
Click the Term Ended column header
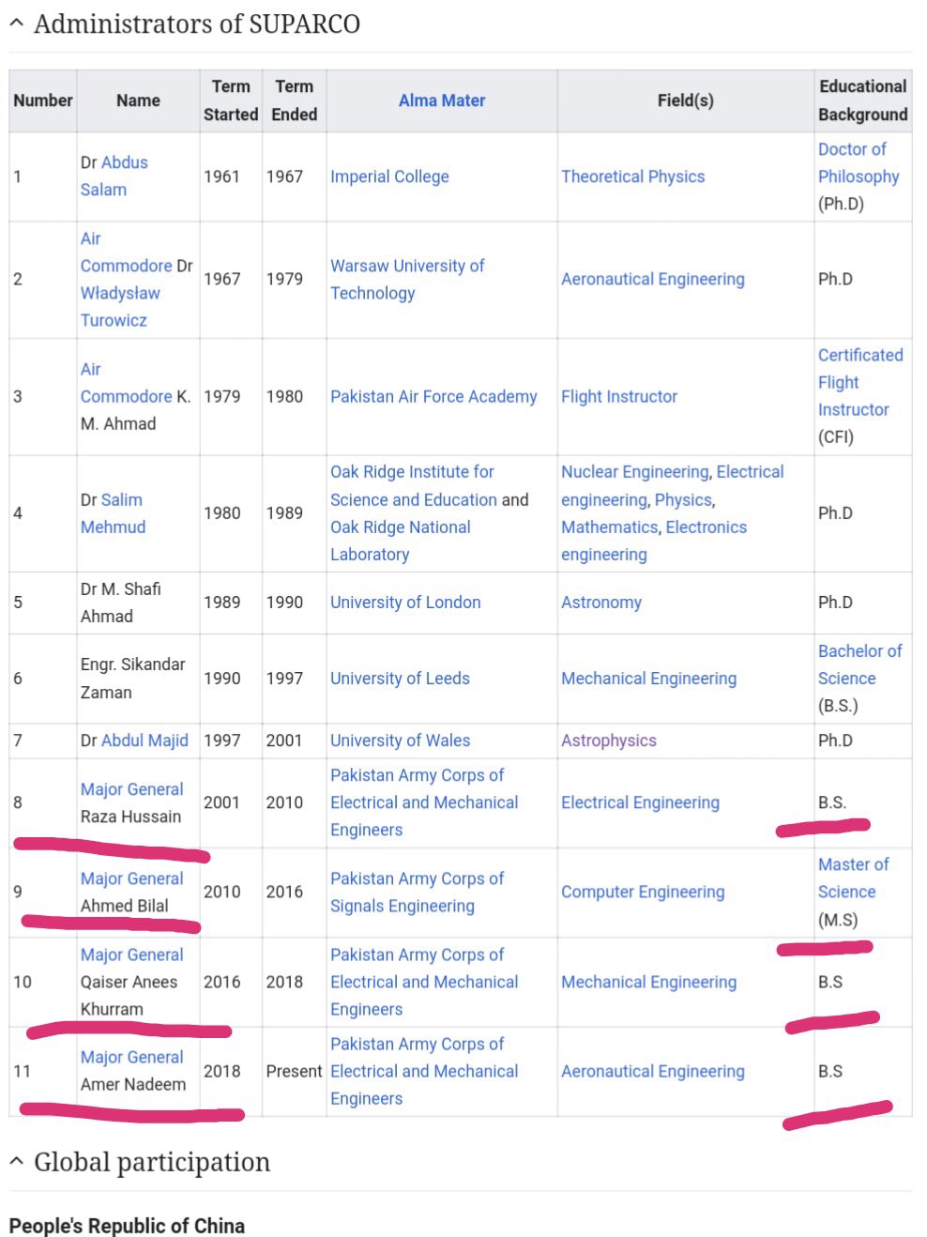[295, 100]
